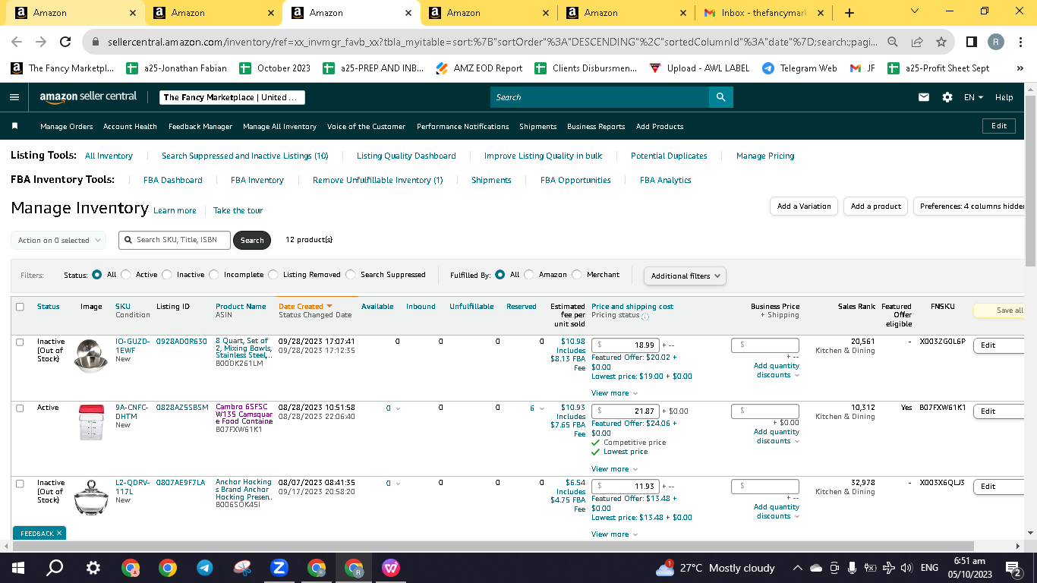
Task: Expand Reserved 6 chevron for Cambro row
Action: (x=542, y=409)
